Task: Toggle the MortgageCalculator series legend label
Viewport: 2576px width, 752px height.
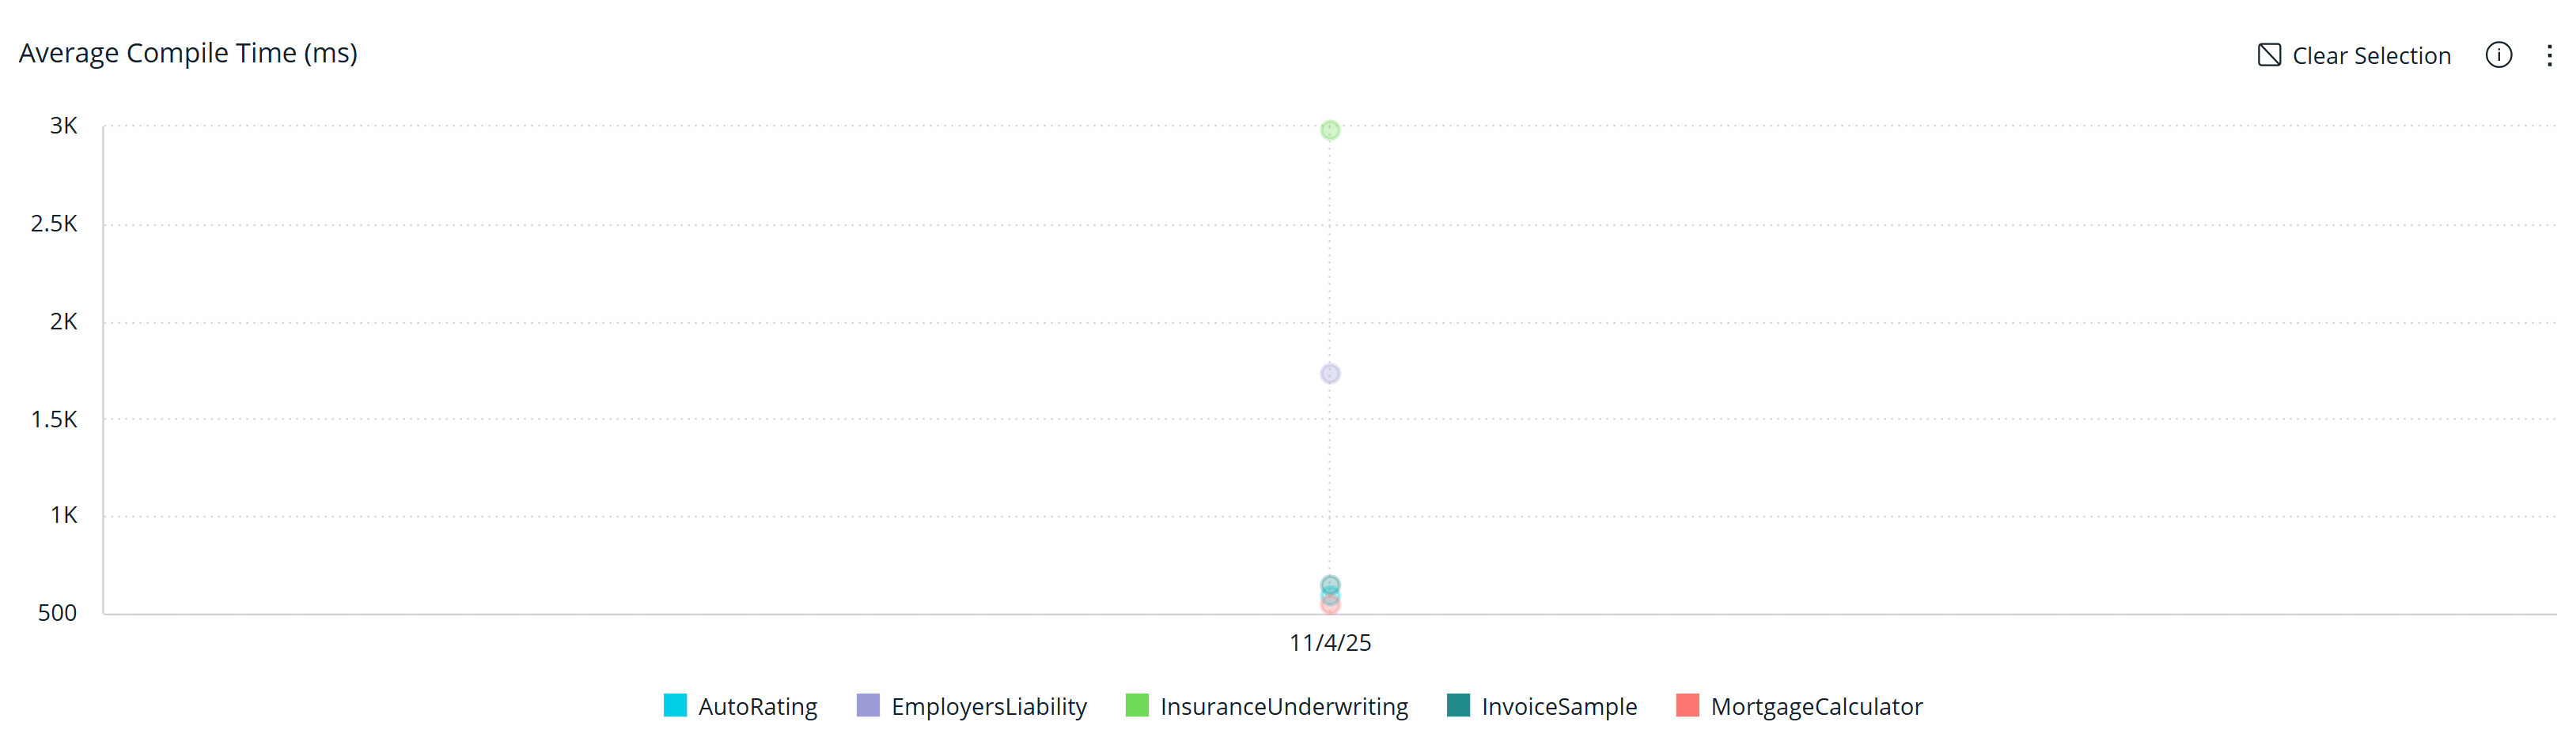Action: coord(1816,707)
